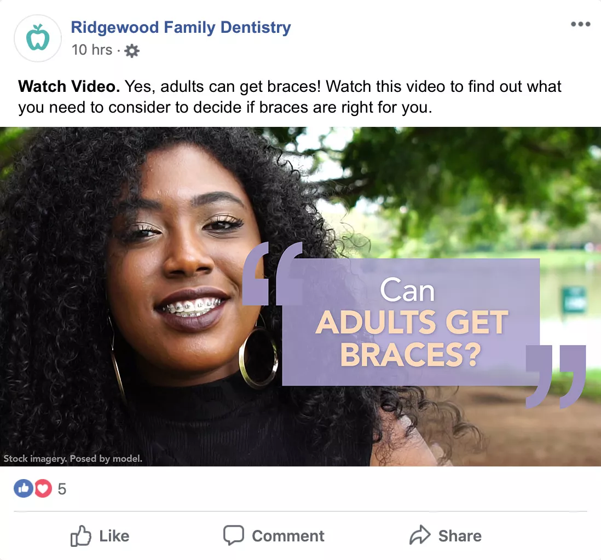
Task: Click the red heart reaction icon
Action: 43,488
